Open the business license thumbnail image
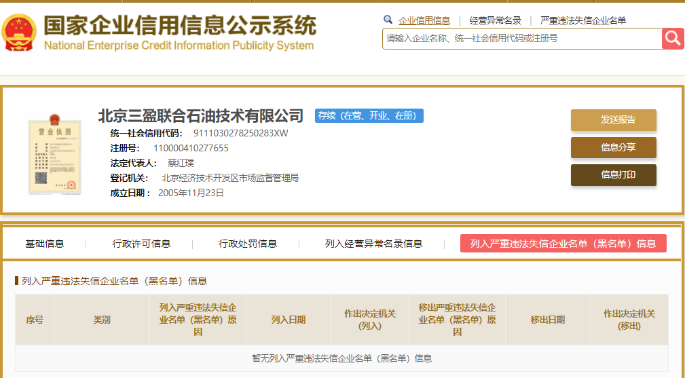Screen dimensions: 685x378 point(54,154)
